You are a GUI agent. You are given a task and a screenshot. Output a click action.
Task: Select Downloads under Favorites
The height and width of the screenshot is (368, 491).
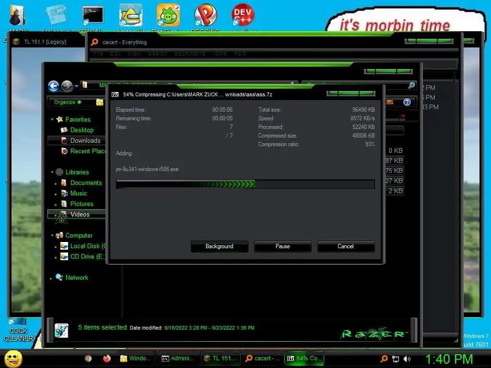[x=85, y=140]
